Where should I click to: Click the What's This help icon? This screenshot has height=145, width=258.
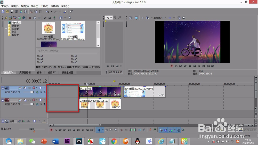coord(71,12)
